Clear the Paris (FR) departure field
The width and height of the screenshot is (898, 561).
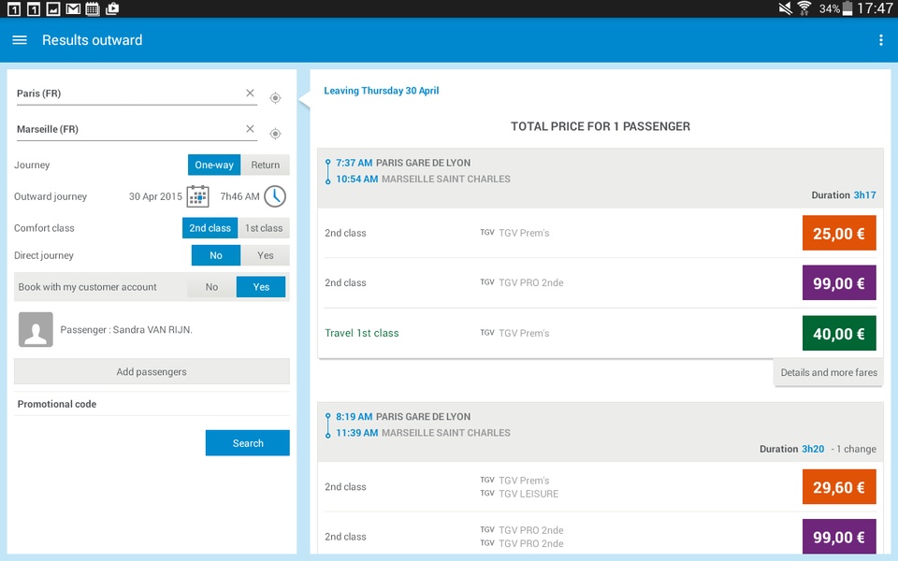coord(250,93)
